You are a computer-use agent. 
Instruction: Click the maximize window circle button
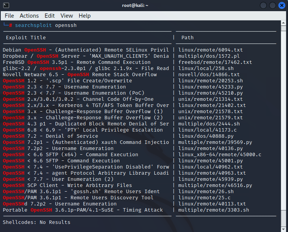272,5
